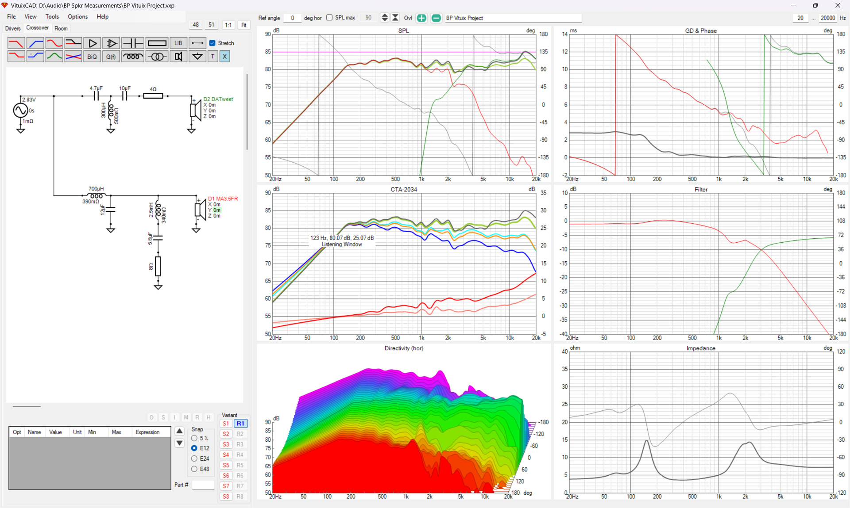Select the inductor coil component icon
Viewport: 850px width, 508px height.
pos(132,57)
